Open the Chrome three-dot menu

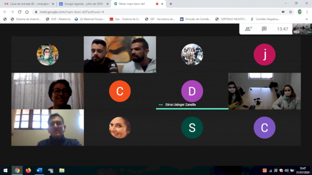pos(307,12)
